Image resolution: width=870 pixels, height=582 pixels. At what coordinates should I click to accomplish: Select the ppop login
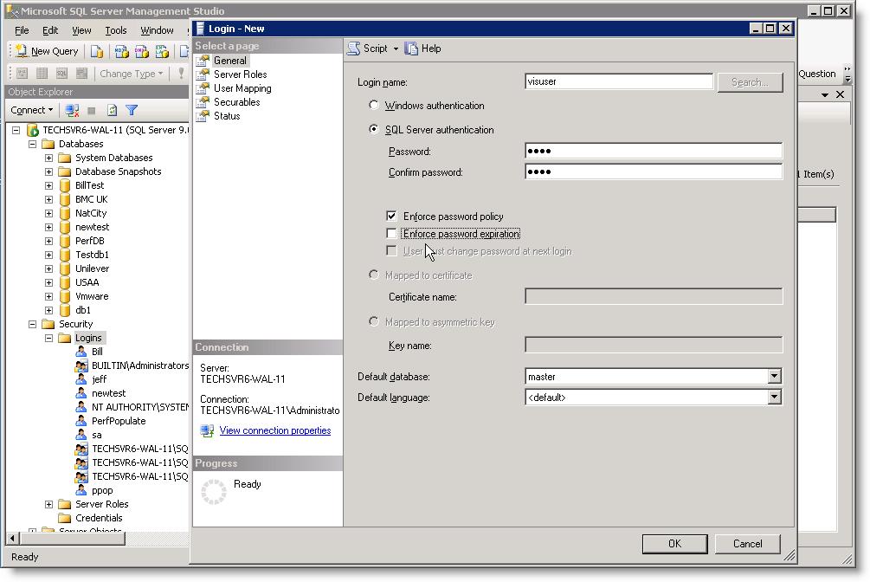102,491
